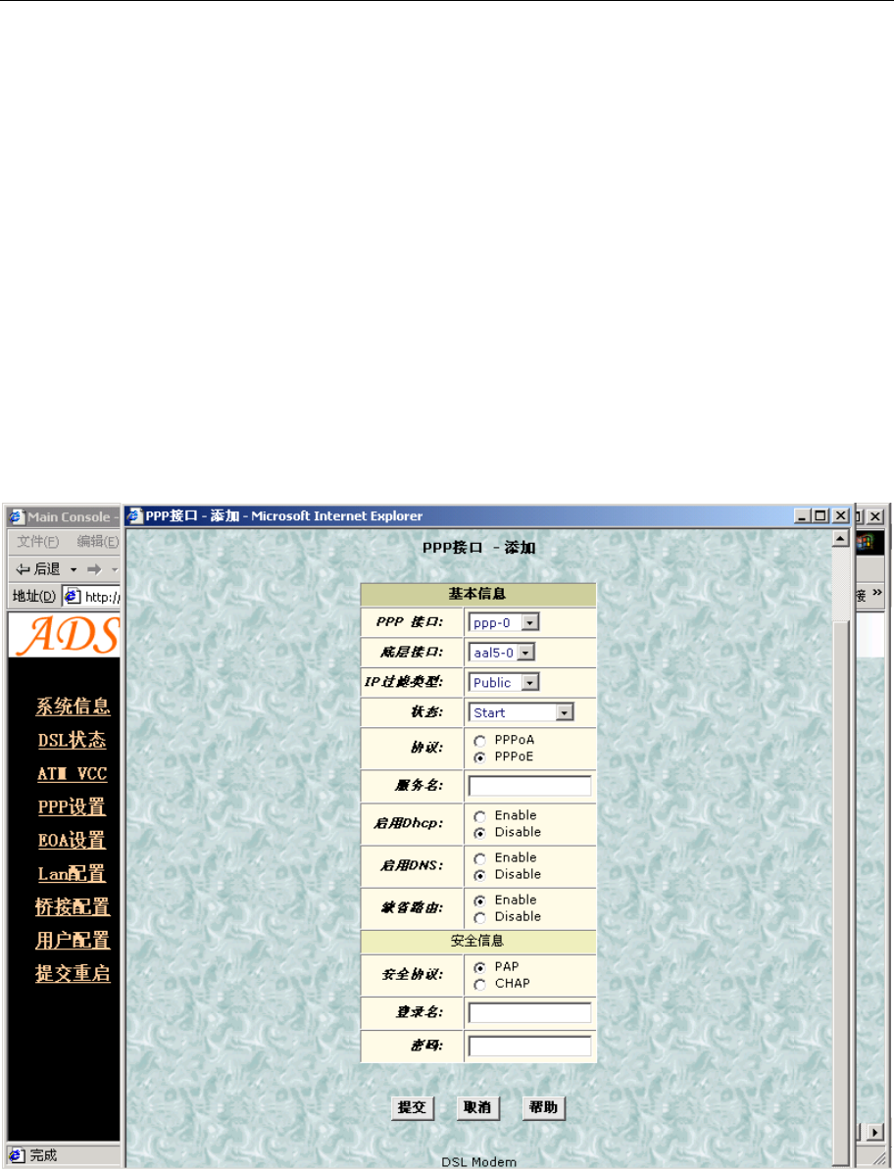
Task: Minimize the PPP接口 window
Action: pyautogui.click(x=802, y=515)
